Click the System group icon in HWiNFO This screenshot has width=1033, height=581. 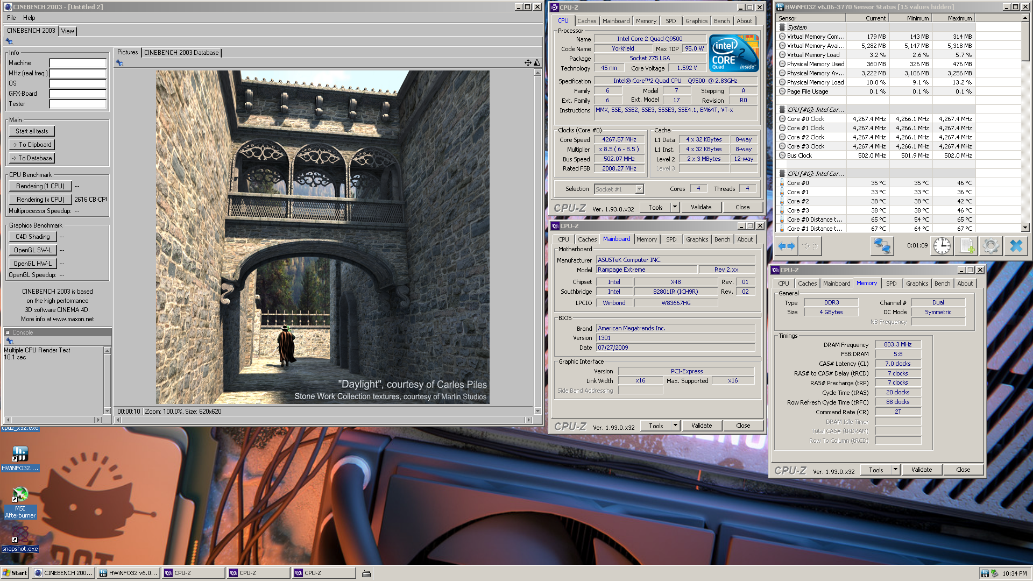pos(782,27)
